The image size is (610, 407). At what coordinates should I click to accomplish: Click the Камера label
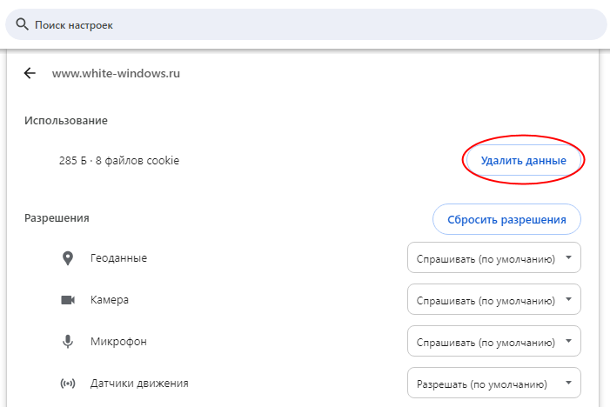[110, 300]
